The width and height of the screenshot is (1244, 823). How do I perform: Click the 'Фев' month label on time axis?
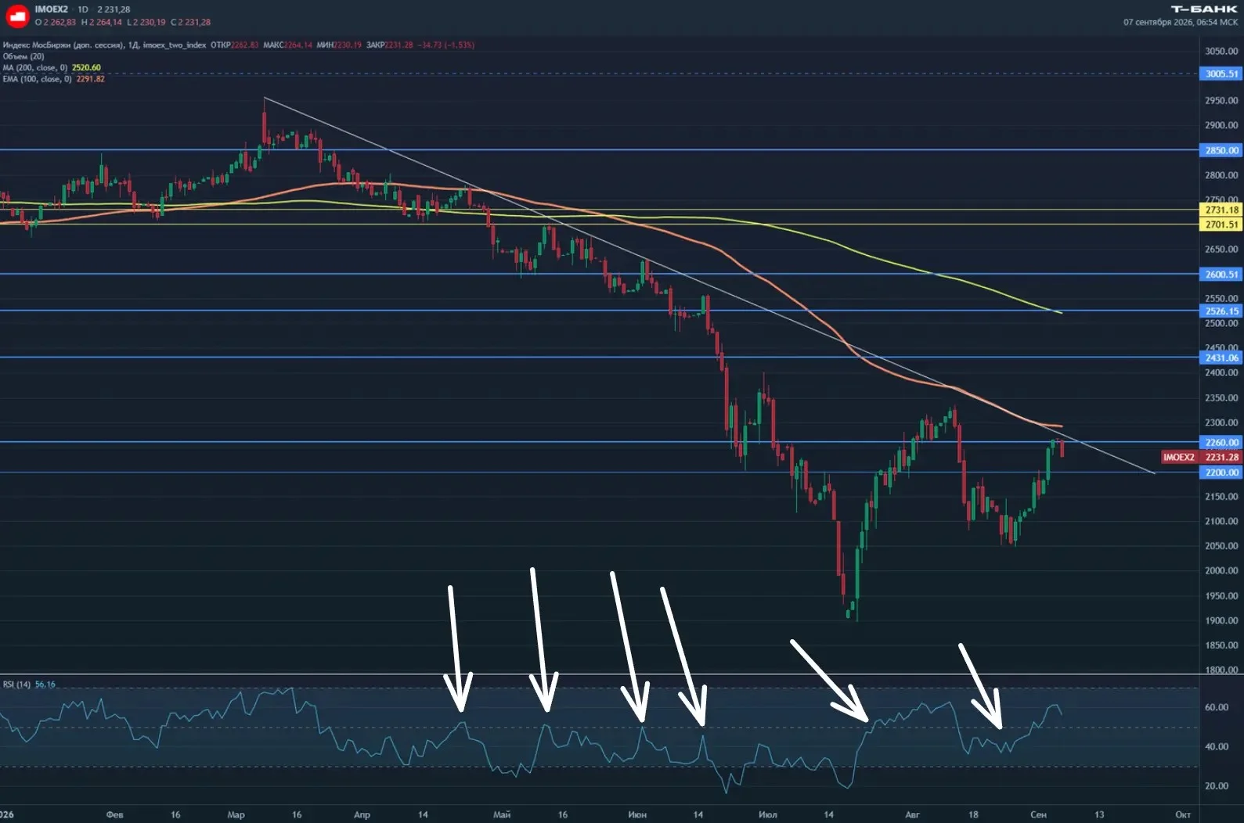click(115, 815)
